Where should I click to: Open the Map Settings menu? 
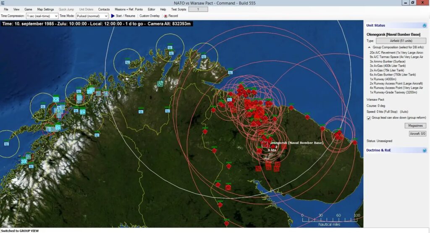coord(45,9)
